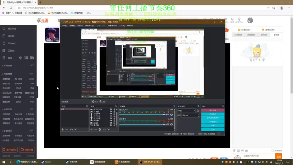The width and height of the screenshot is (293, 165).
Task: Expand 全部 next to 单机热游 category
Action: tap(32, 109)
